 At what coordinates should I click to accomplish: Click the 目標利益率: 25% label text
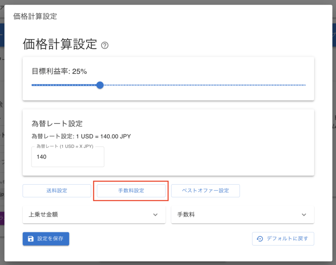point(59,71)
